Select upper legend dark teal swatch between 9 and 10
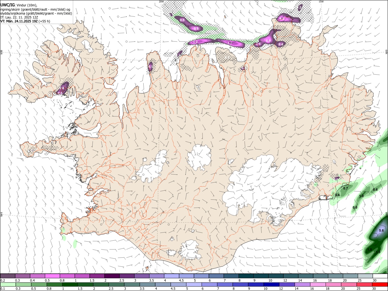 pyautogui.click(x=261, y=276)
